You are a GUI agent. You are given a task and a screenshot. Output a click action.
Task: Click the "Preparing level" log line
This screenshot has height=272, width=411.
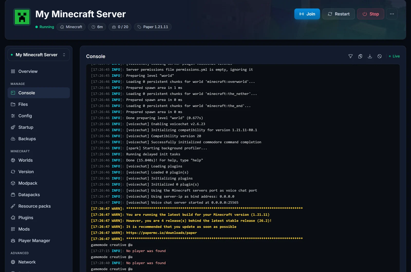(132, 76)
